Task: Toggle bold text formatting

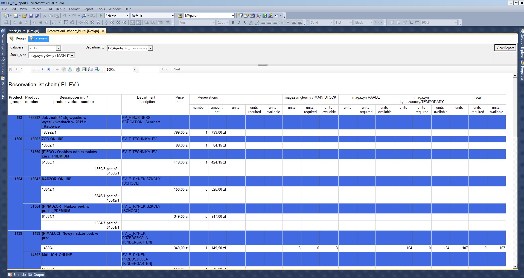Action: point(233,22)
